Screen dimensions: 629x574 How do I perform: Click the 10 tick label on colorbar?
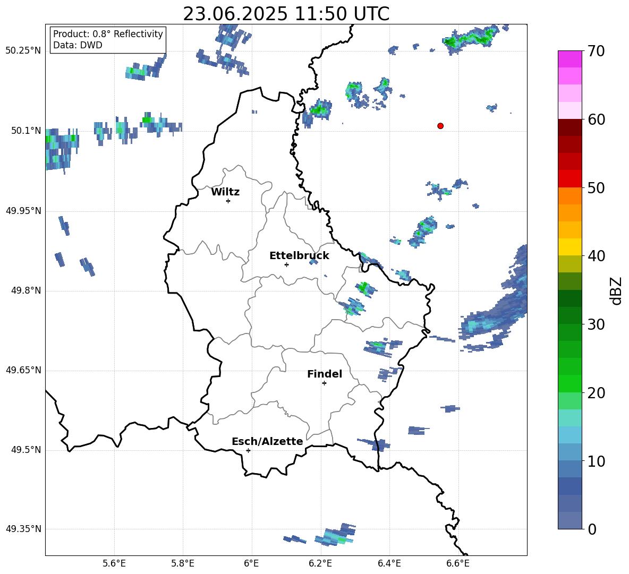point(596,461)
